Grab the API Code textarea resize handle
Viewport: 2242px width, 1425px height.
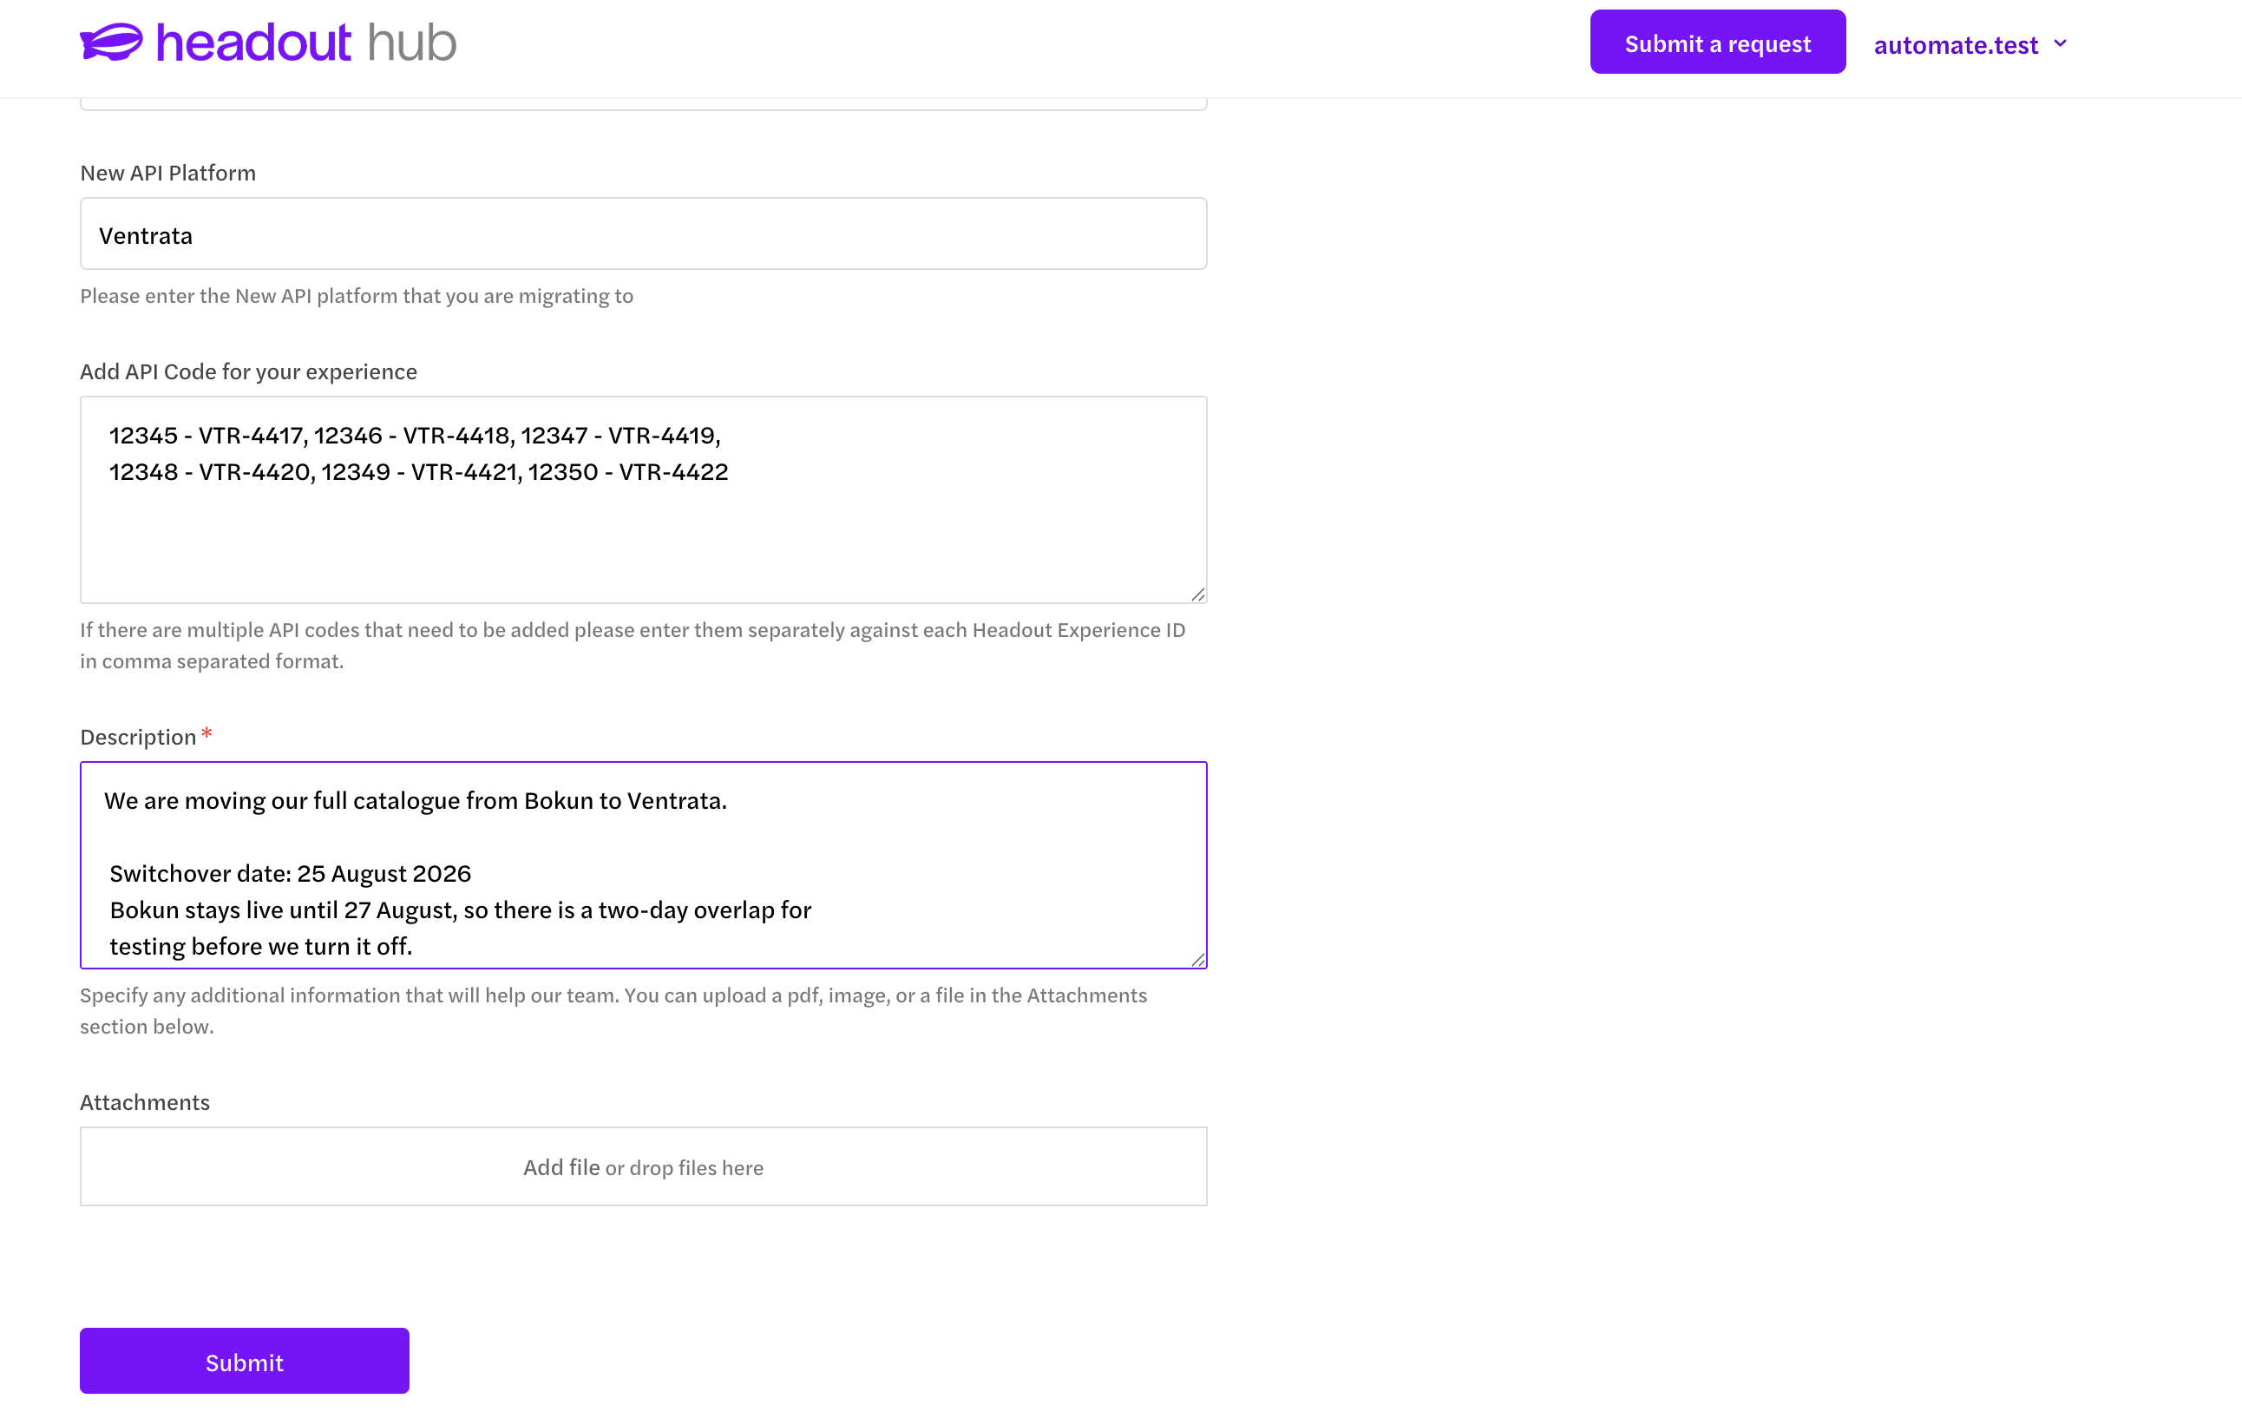[x=1197, y=594]
